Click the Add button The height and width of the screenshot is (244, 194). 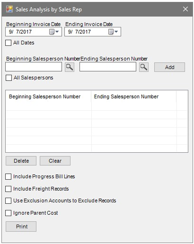click(x=169, y=67)
